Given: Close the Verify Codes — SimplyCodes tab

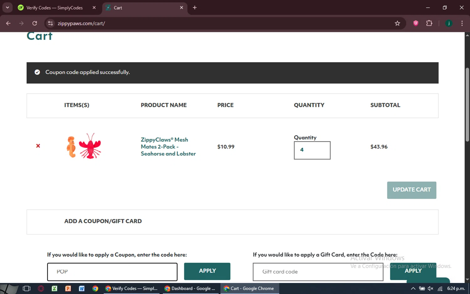Looking at the screenshot, I should 94,8.
